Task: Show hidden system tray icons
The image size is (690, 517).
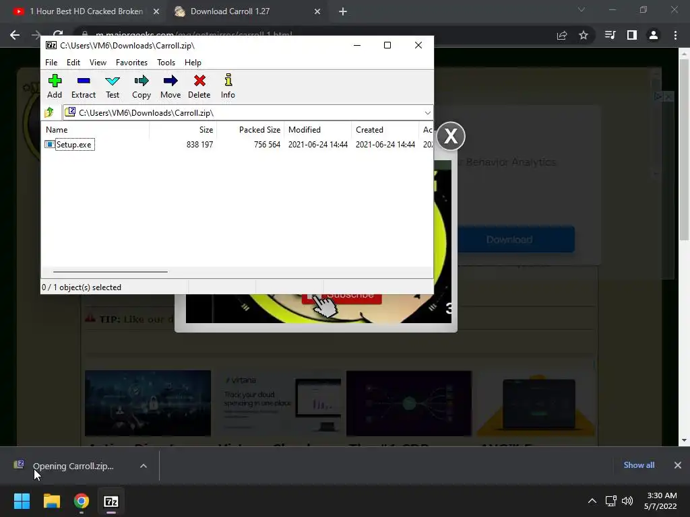Action: (x=592, y=501)
